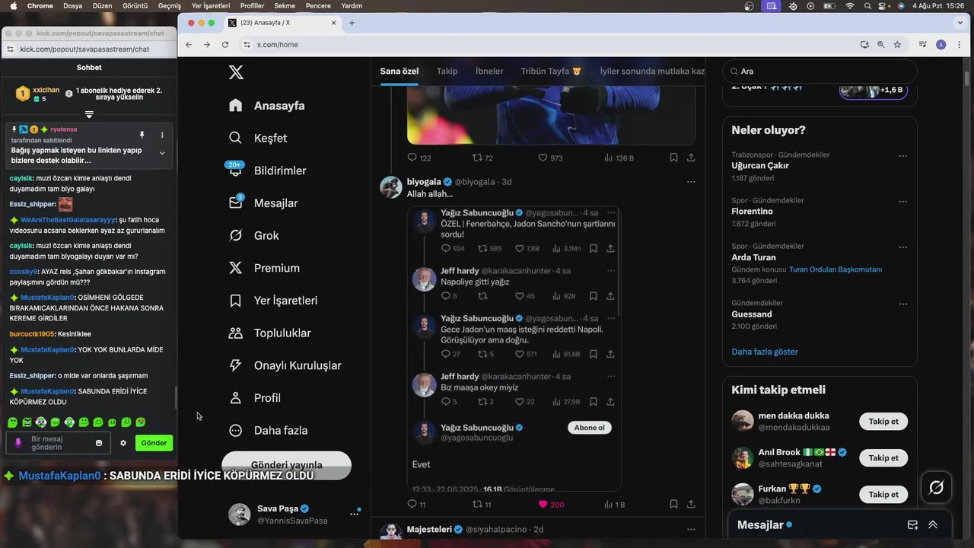Open new browser tab with plus
This screenshot has width=974, height=548.
(x=352, y=23)
